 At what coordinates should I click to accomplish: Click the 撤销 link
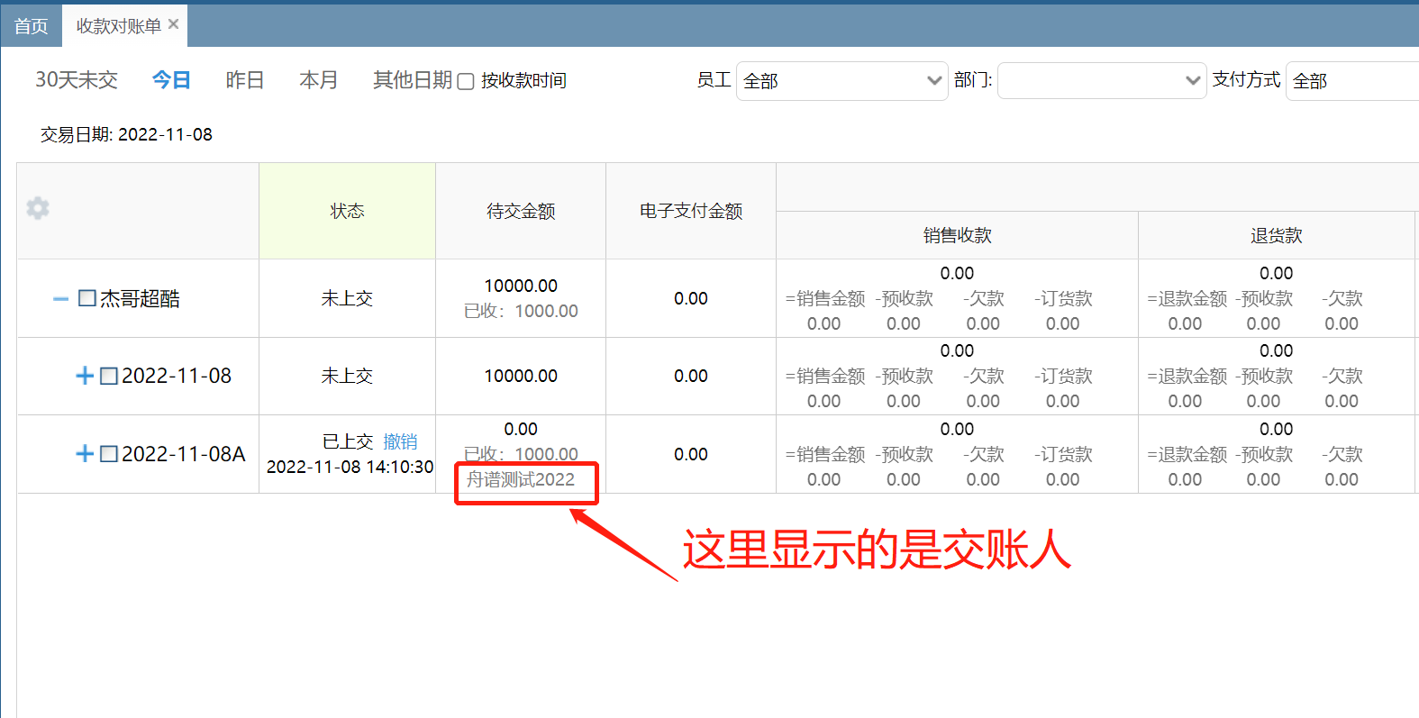400,441
